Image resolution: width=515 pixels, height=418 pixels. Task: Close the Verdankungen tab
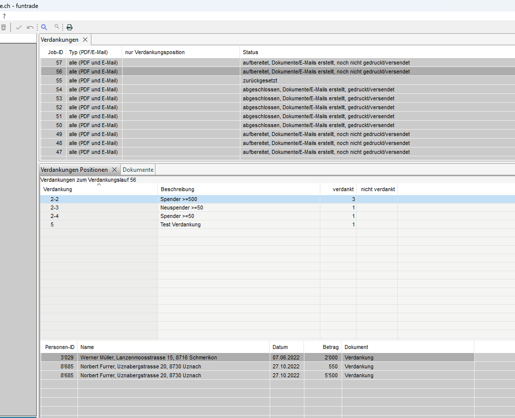click(85, 39)
